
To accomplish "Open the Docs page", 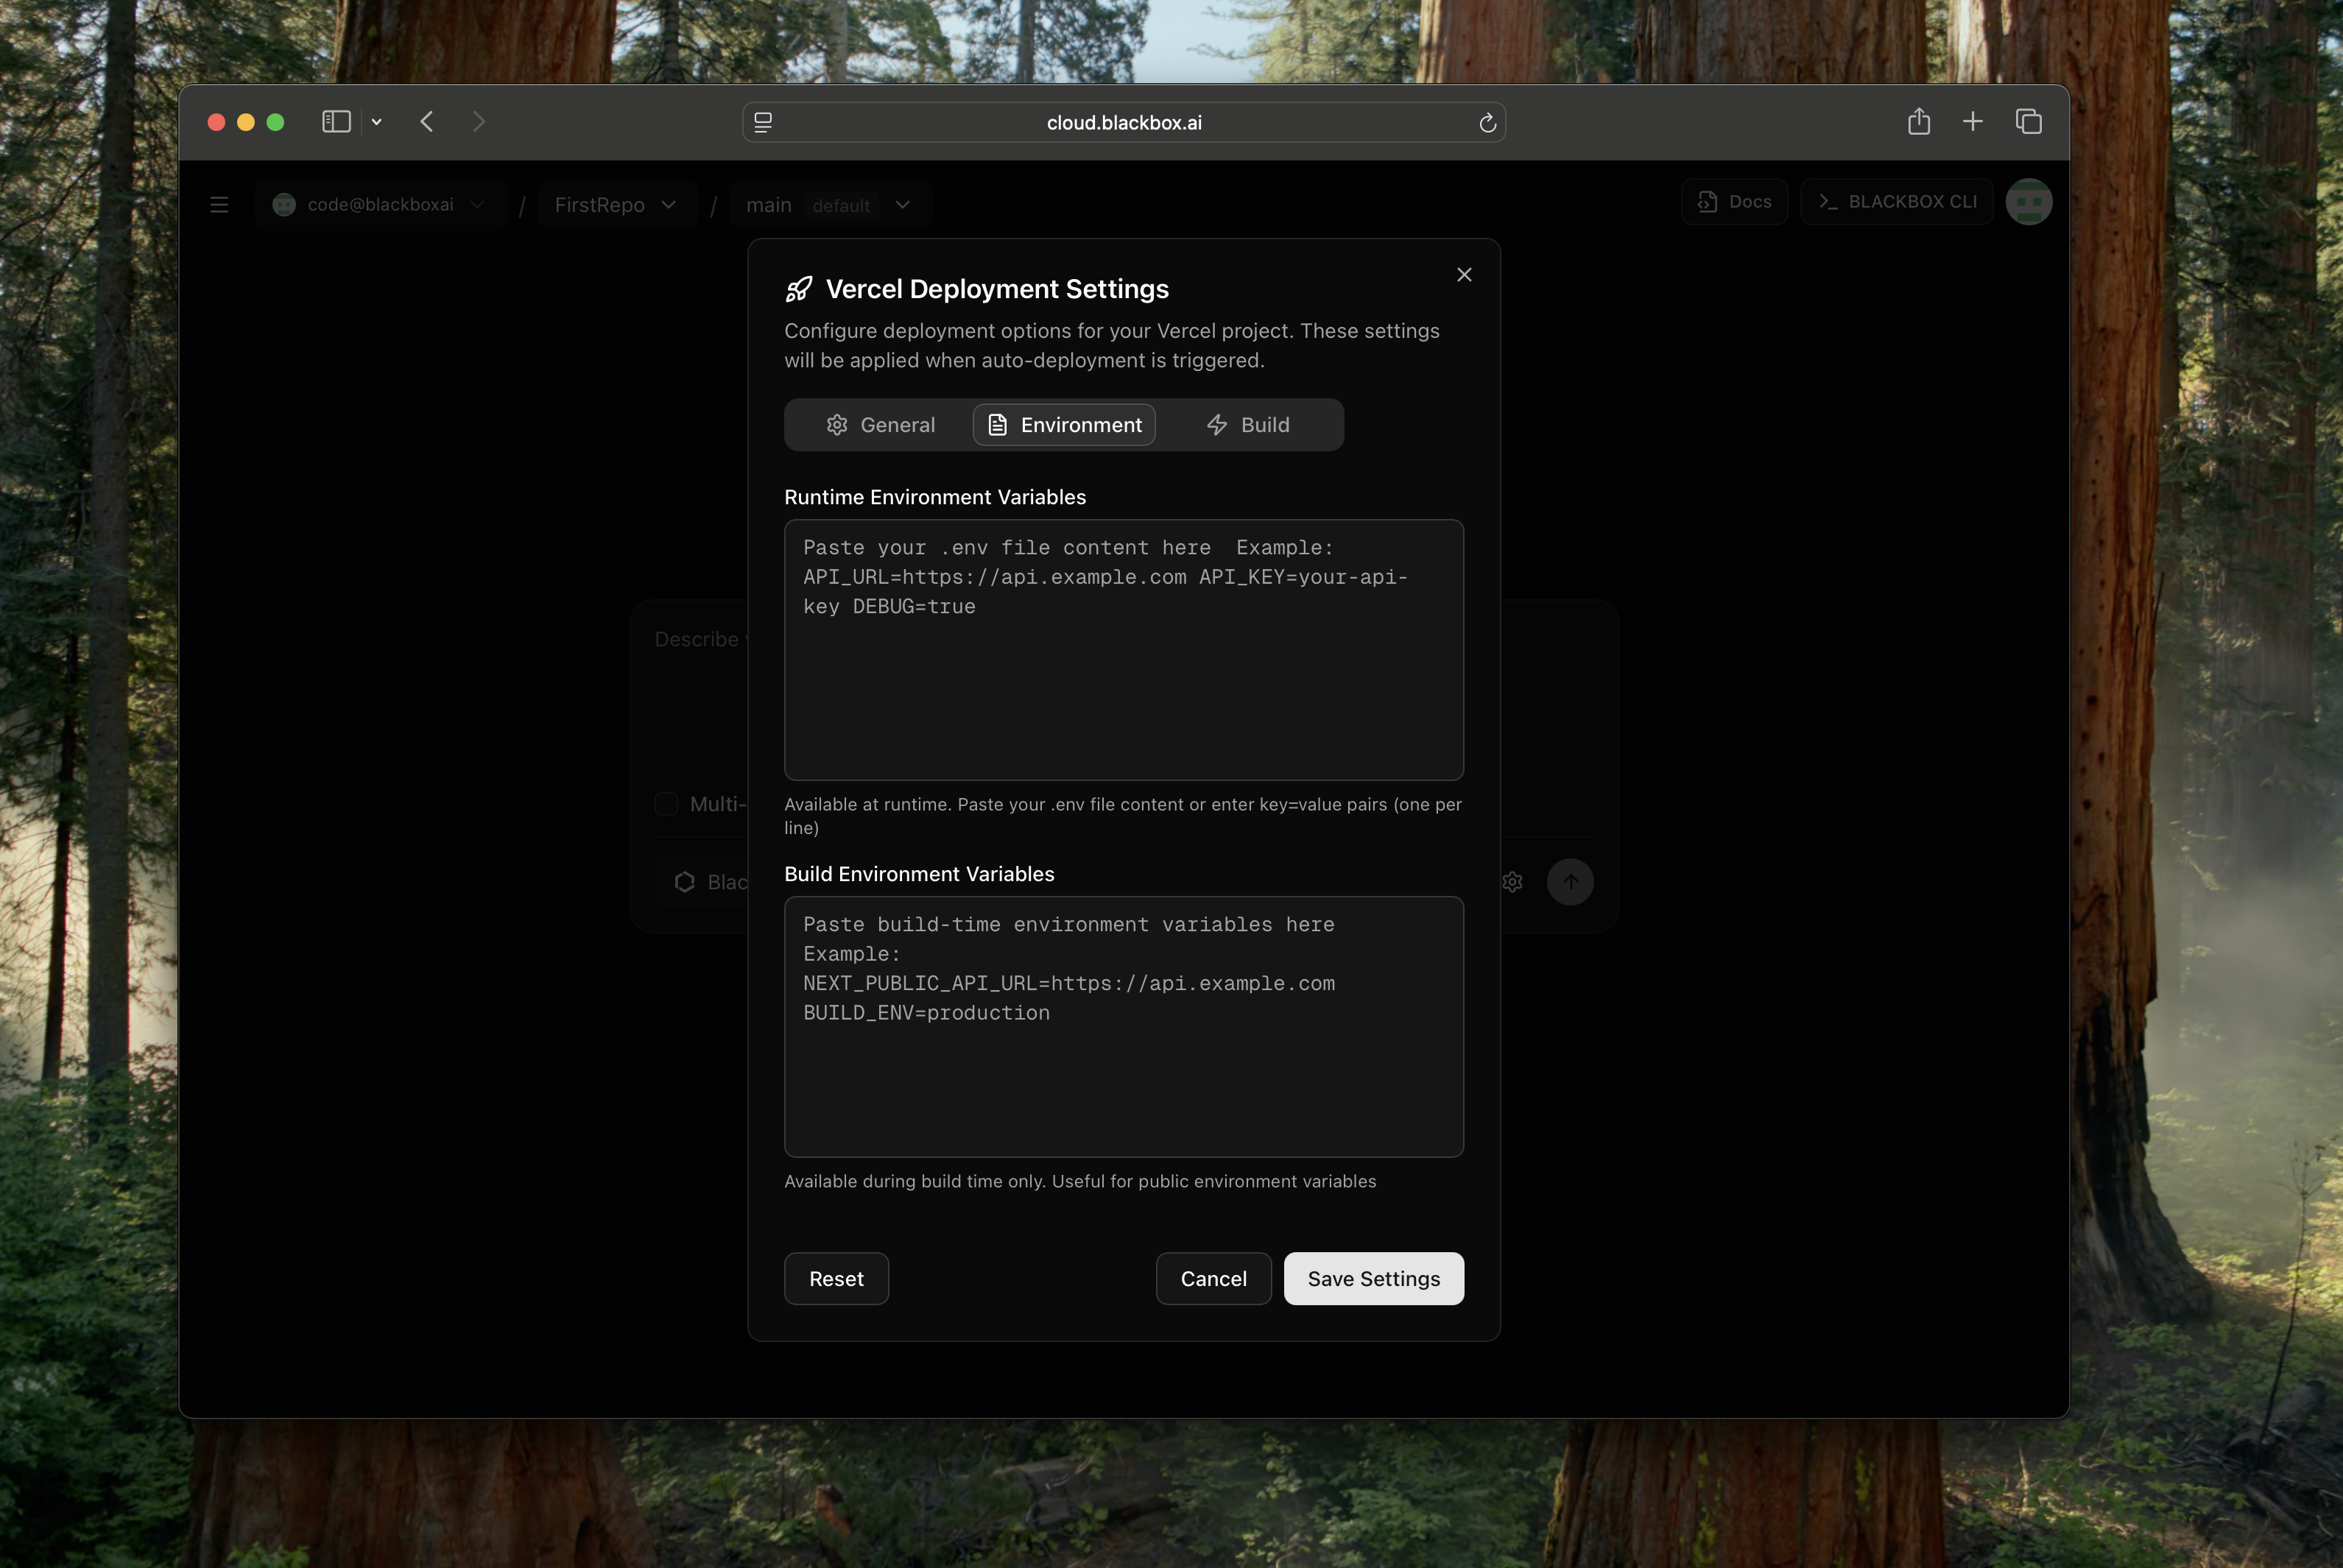I will 1733,201.
